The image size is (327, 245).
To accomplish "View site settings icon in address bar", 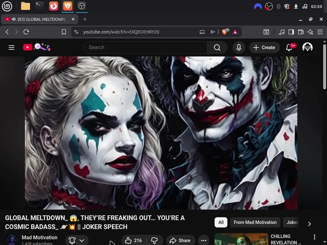I will pyautogui.click(x=76, y=32).
